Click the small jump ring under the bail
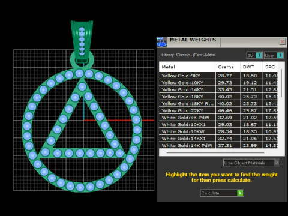 (82, 65)
